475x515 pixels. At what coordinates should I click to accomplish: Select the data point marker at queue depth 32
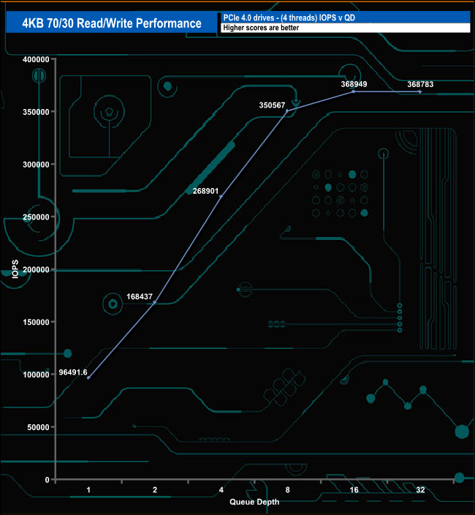(420, 92)
